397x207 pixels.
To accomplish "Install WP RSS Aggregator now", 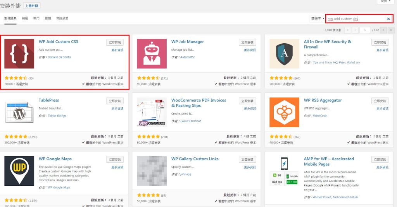I will tap(380, 101).
